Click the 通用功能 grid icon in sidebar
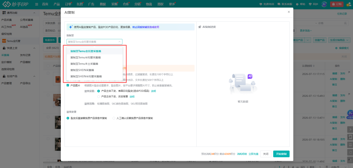353x168 pixels. coord(4,13)
